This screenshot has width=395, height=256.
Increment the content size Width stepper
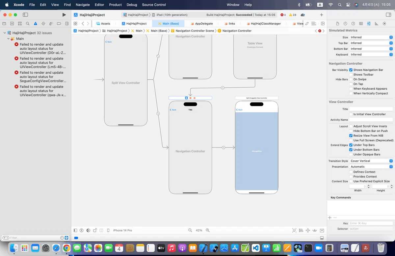coord(368,186)
